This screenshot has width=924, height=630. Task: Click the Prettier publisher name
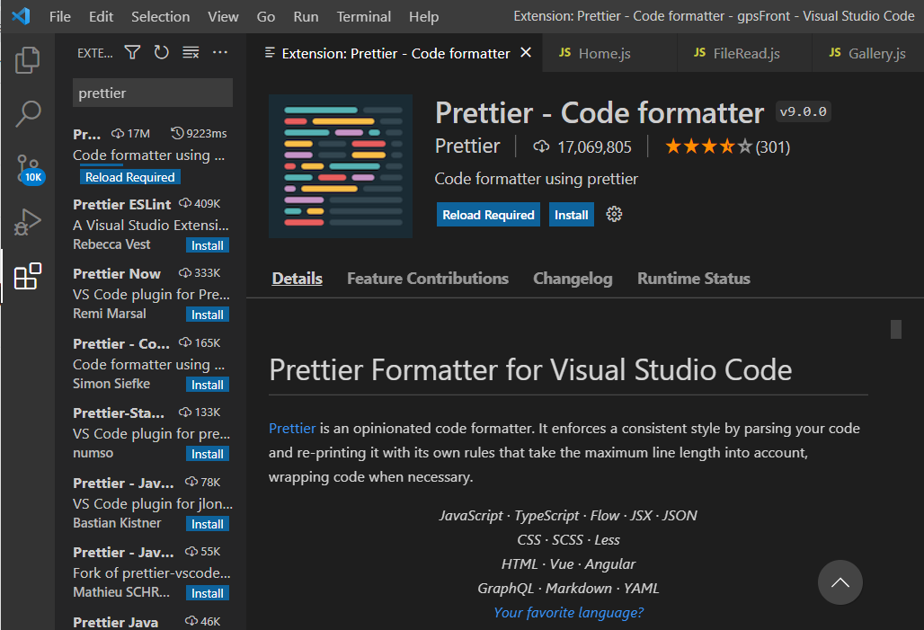(467, 146)
